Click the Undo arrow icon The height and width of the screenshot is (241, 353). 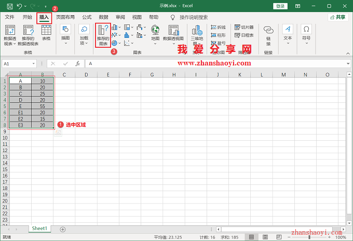pos(19,6)
